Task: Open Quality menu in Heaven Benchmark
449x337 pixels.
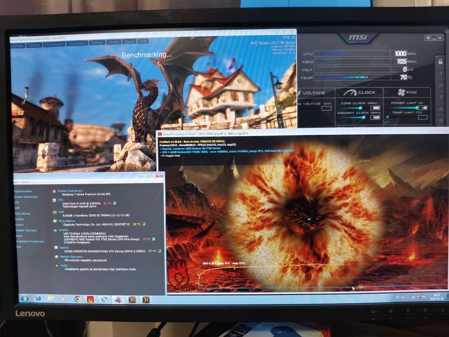Action: click(x=114, y=42)
